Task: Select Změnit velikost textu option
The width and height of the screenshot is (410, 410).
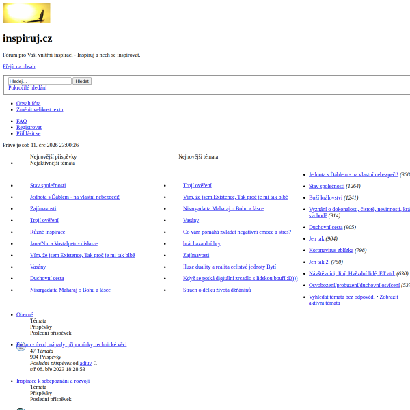Action: click(40, 109)
